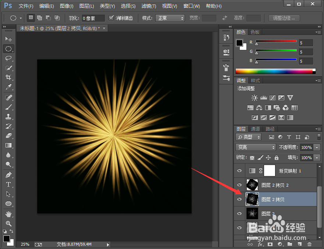Click the Add layer mask icon
This screenshot has width=324, height=249.
tap(270, 244)
